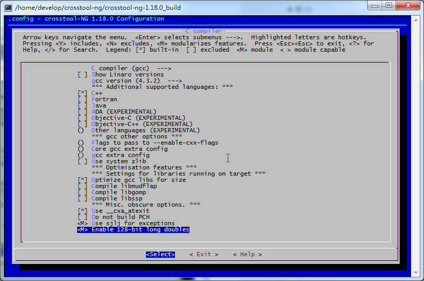
Task: Click the 'Optimisation features' comment line
Action: 144,168
